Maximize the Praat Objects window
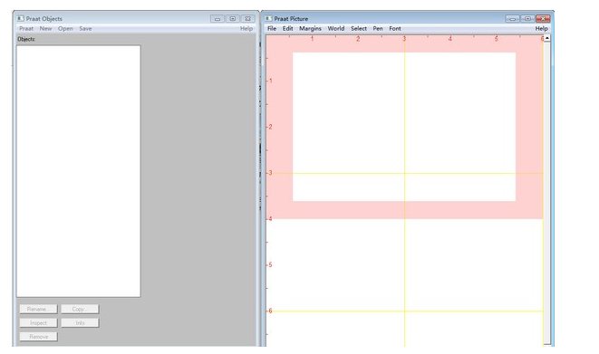Screen dimensions: 599x354 232,19
